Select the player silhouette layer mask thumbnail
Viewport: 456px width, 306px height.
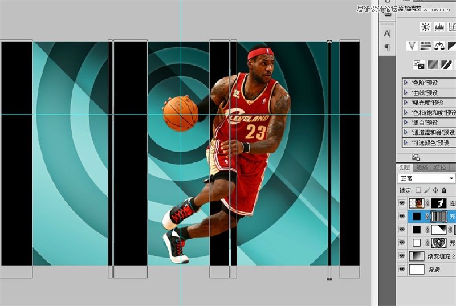pyautogui.click(x=439, y=203)
